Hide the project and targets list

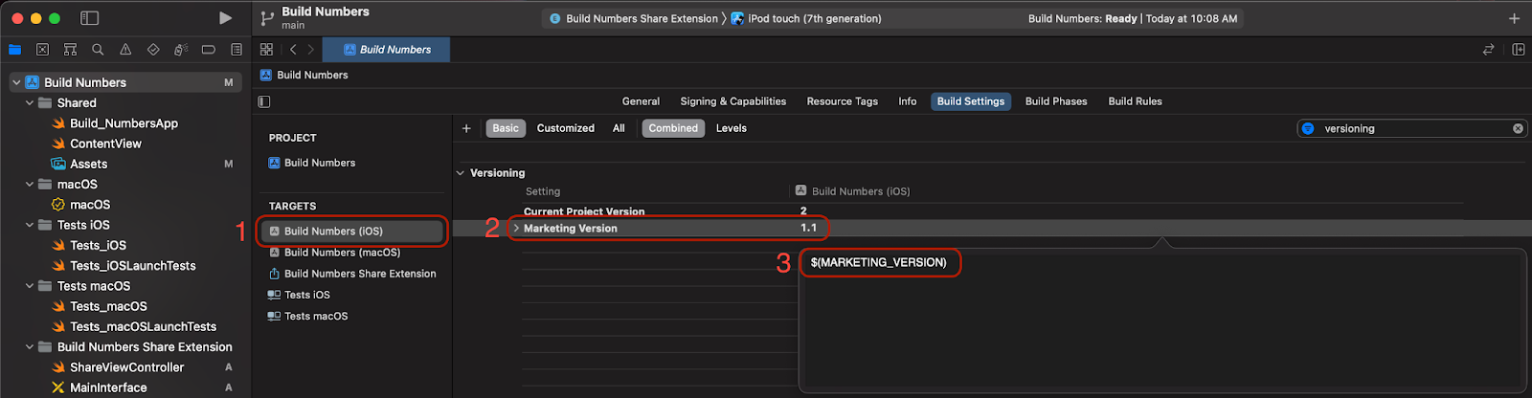point(264,101)
